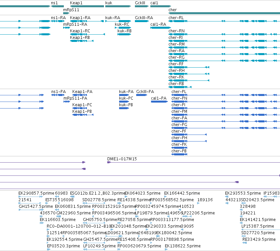This screenshot has width=280, height=251.
Task: Select transcript Keap1-RB label
Action: click(80, 38)
